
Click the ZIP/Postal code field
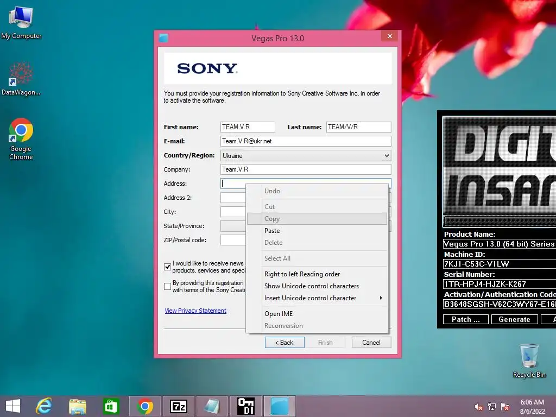point(233,240)
